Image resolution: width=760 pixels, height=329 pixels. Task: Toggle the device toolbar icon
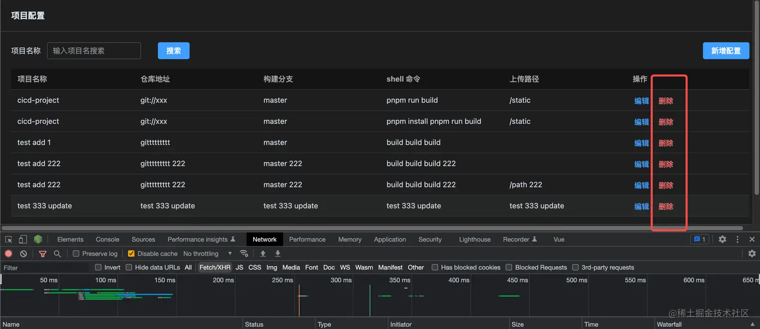(23, 240)
